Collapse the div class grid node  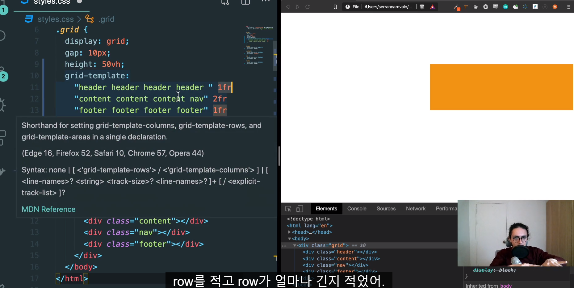tap(295, 245)
